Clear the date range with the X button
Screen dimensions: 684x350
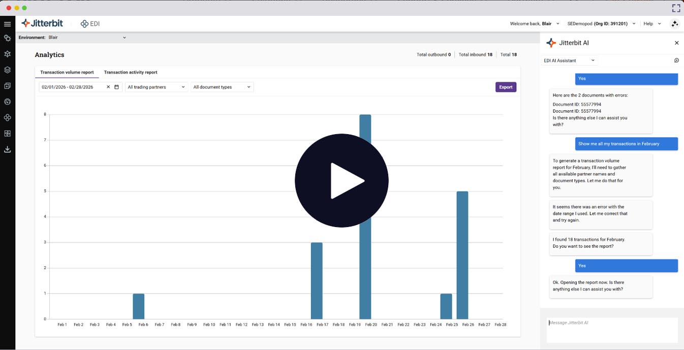[109, 86]
